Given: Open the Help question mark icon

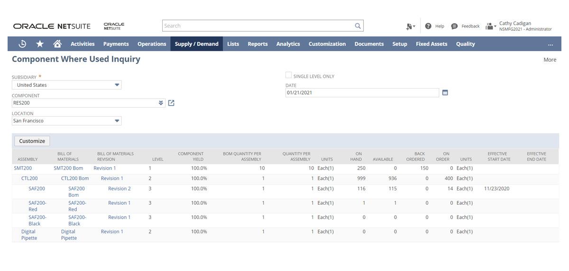Looking at the screenshot, I should (x=428, y=26).
